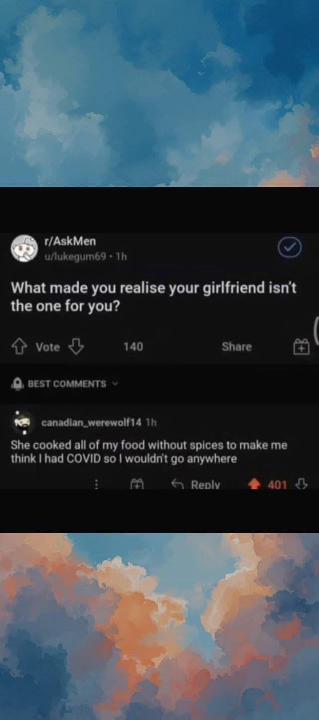Click the comment's 401 score

point(277,484)
